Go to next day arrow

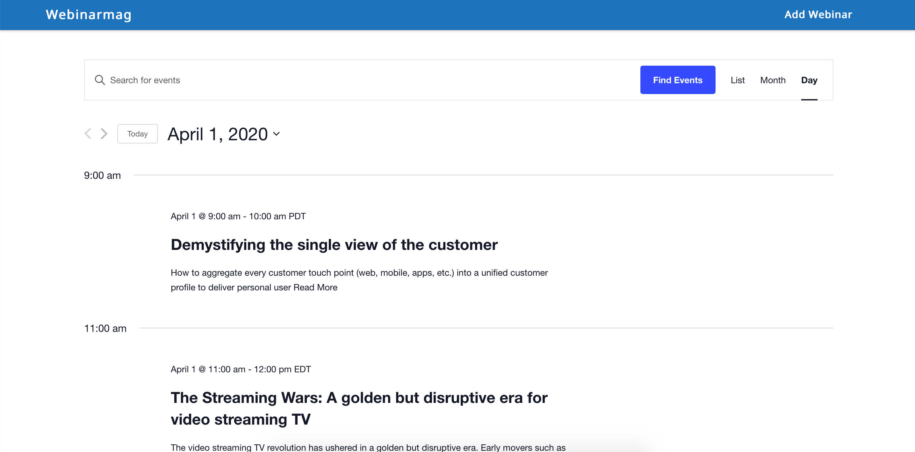[104, 134]
